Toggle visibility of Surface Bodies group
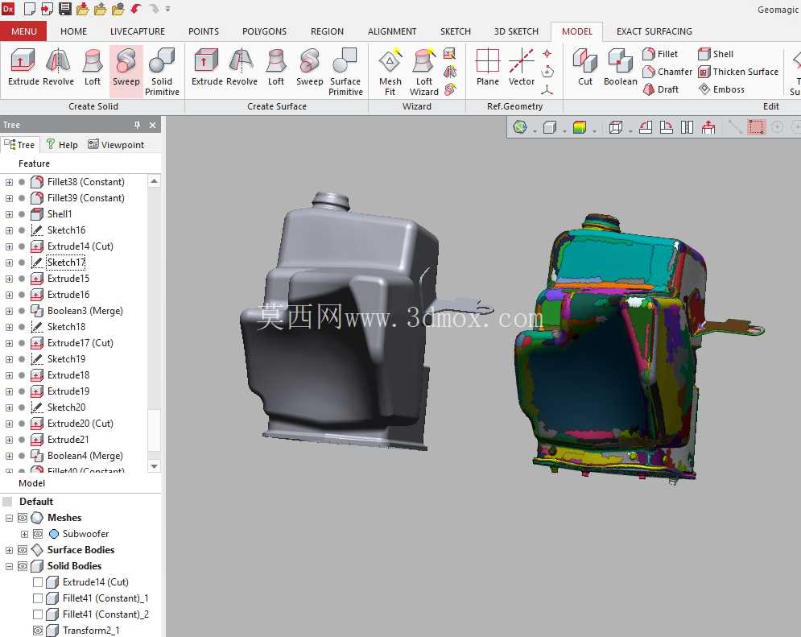Image resolution: width=801 pixels, height=637 pixels. pos(23,550)
